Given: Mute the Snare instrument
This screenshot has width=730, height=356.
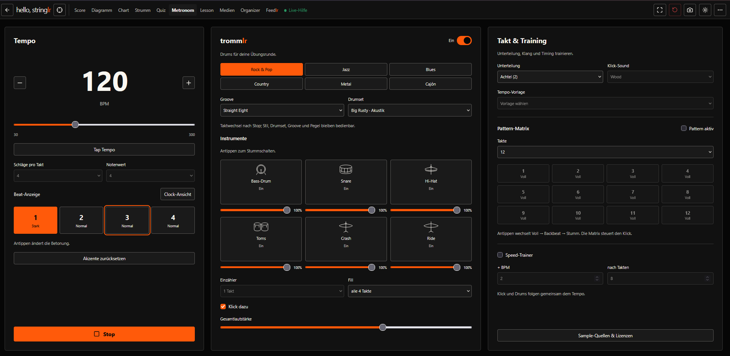Looking at the screenshot, I should click(x=346, y=182).
